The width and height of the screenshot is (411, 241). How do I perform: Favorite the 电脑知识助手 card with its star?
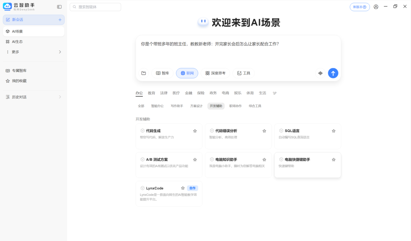(264, 160)
